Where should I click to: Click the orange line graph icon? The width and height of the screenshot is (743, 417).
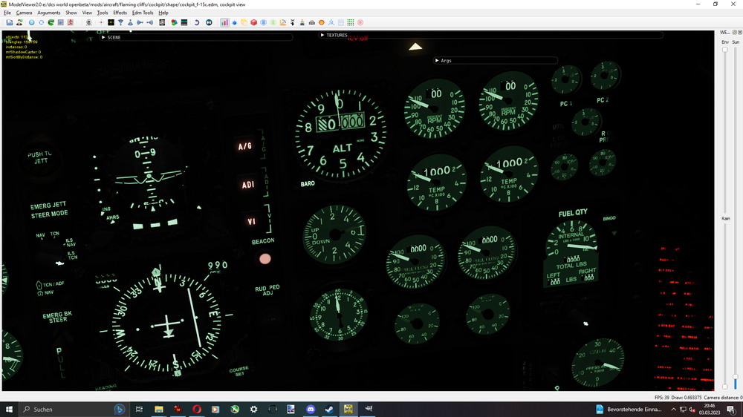(x=283, y=22)
